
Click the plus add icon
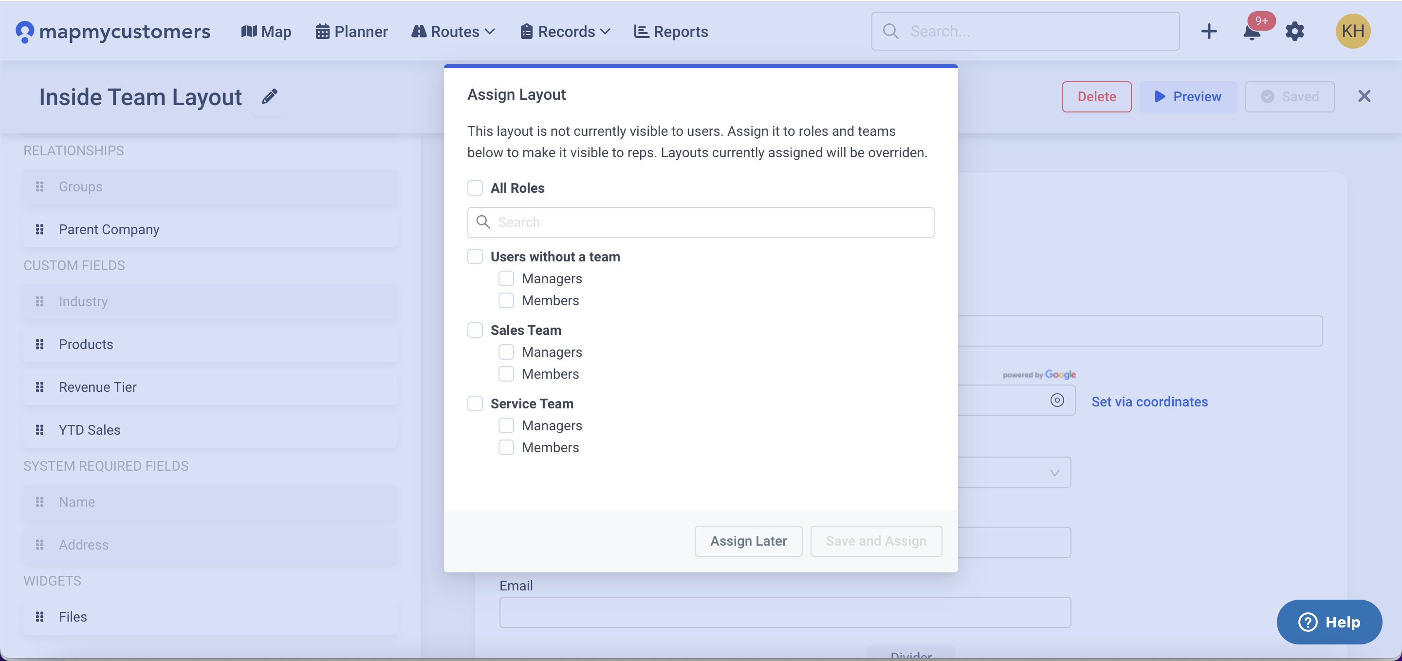point(1209,31)
